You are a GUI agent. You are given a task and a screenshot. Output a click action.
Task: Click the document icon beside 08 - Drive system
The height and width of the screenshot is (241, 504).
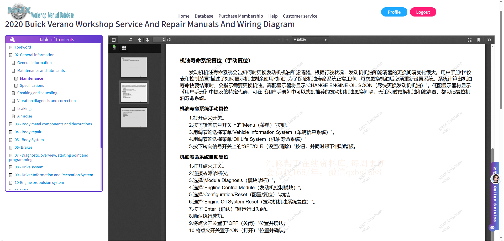click(11, 167)
